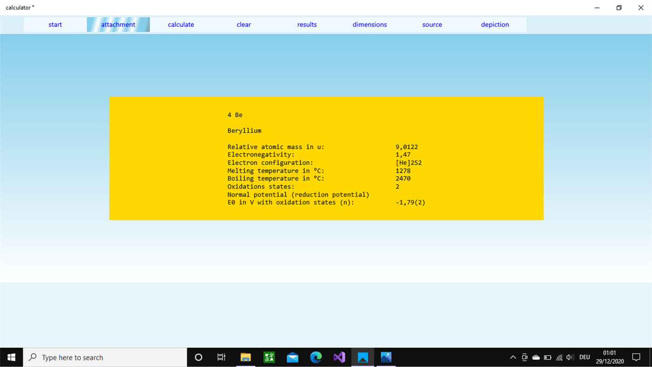This screenshot has width=652, height=367.
Task: Clear the current calculation
Action: (x=244, y=24)
